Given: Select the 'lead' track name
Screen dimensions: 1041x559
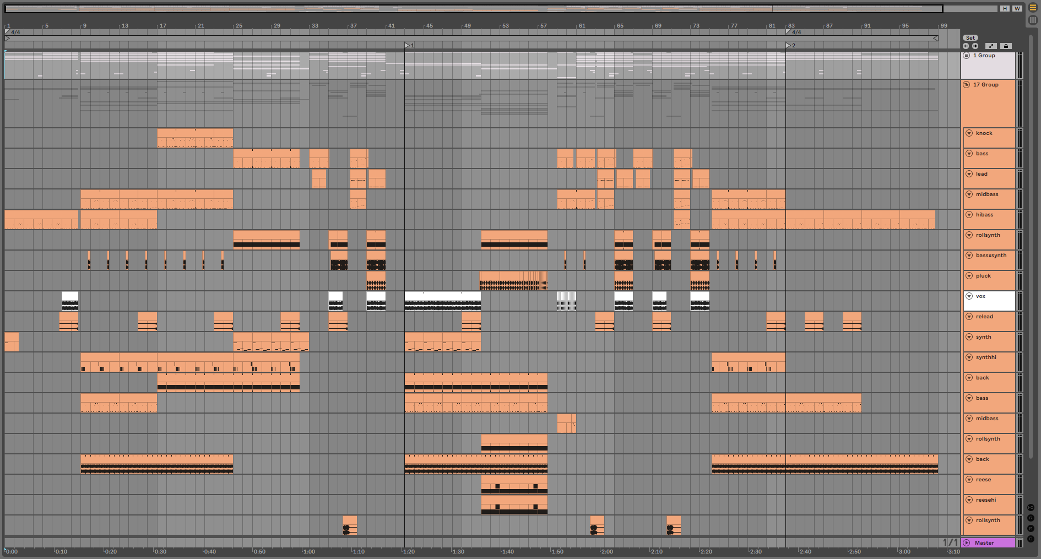Looking at the screenshot, I should 982,174.
